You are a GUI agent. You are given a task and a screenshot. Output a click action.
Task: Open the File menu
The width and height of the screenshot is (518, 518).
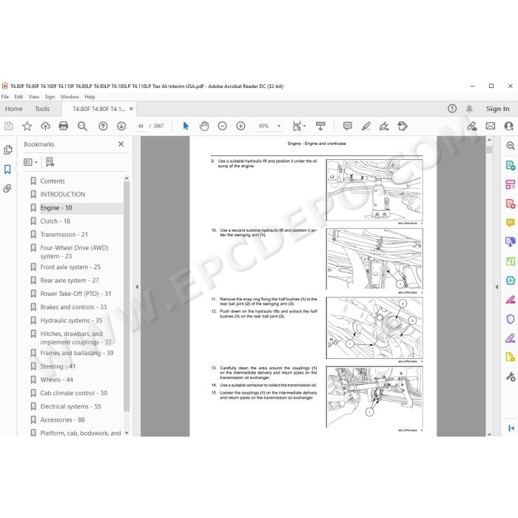tap(5, 97)
